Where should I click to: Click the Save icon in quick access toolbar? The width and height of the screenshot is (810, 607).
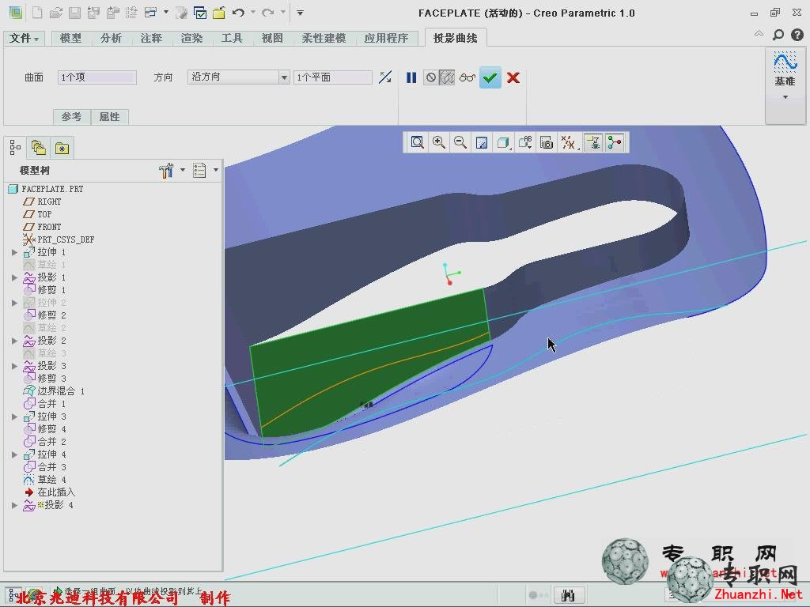[74, 13]
